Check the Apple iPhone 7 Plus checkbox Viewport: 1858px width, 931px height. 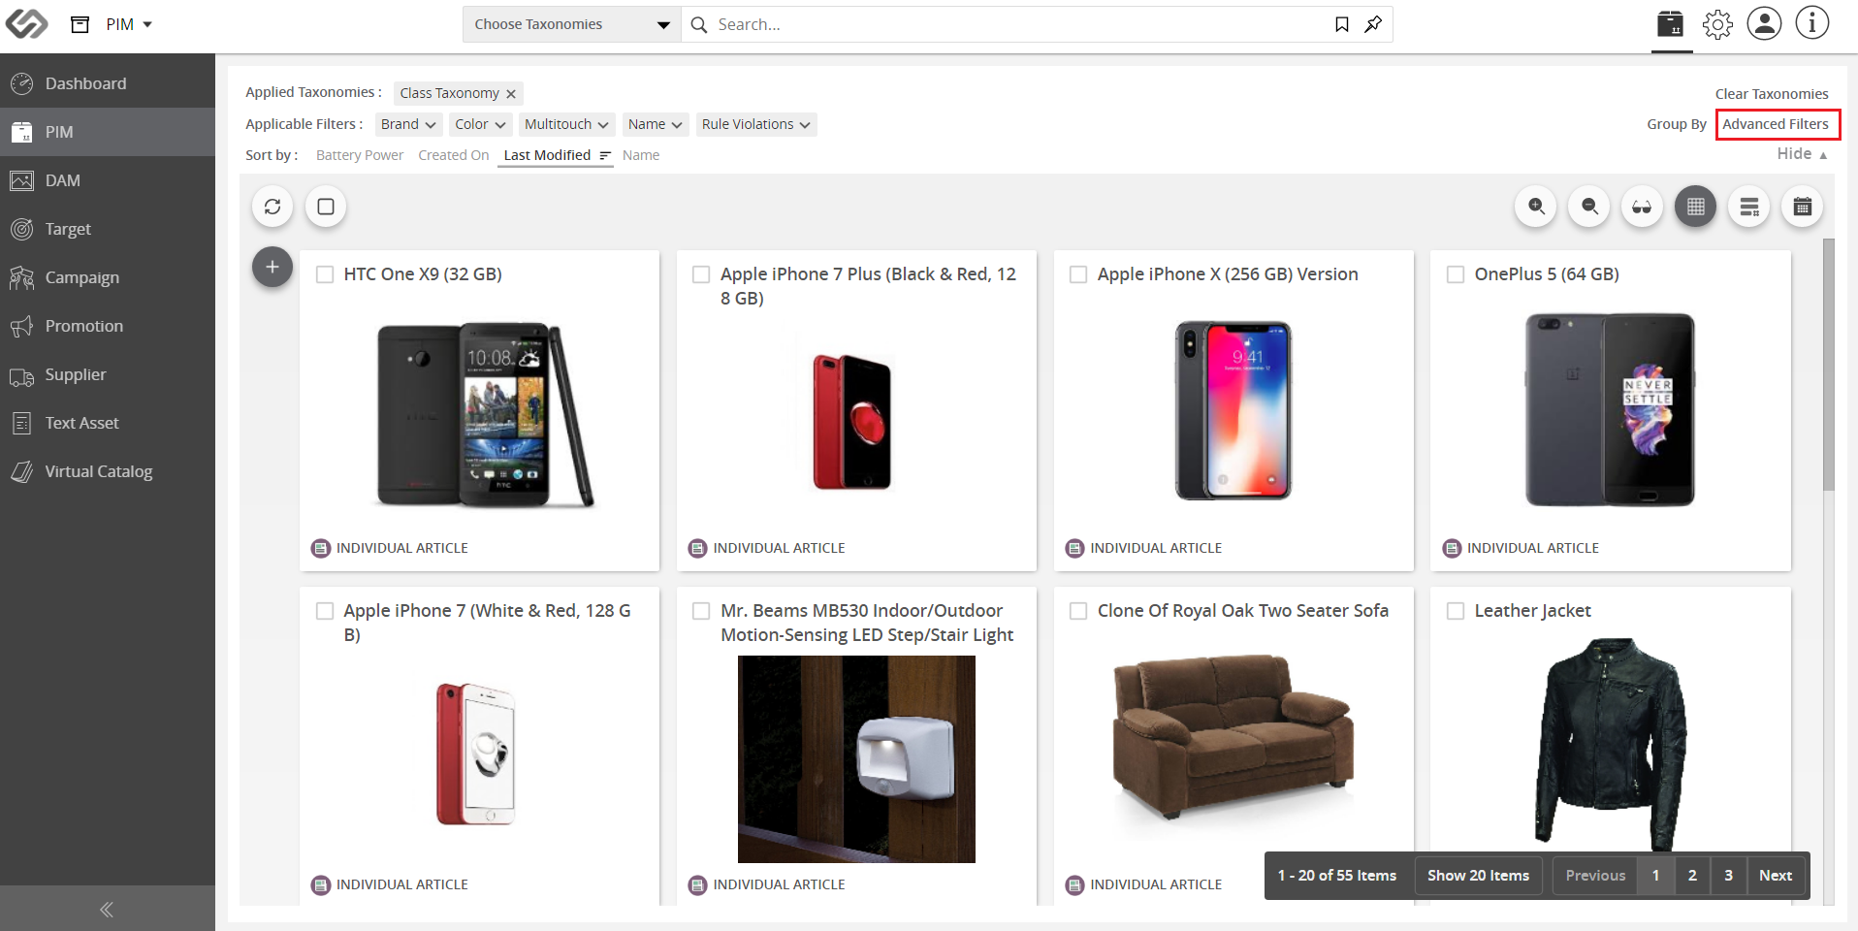click(x=701, y=274)
